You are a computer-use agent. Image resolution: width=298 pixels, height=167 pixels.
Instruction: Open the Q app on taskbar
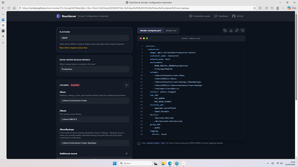tap(177, 163)
